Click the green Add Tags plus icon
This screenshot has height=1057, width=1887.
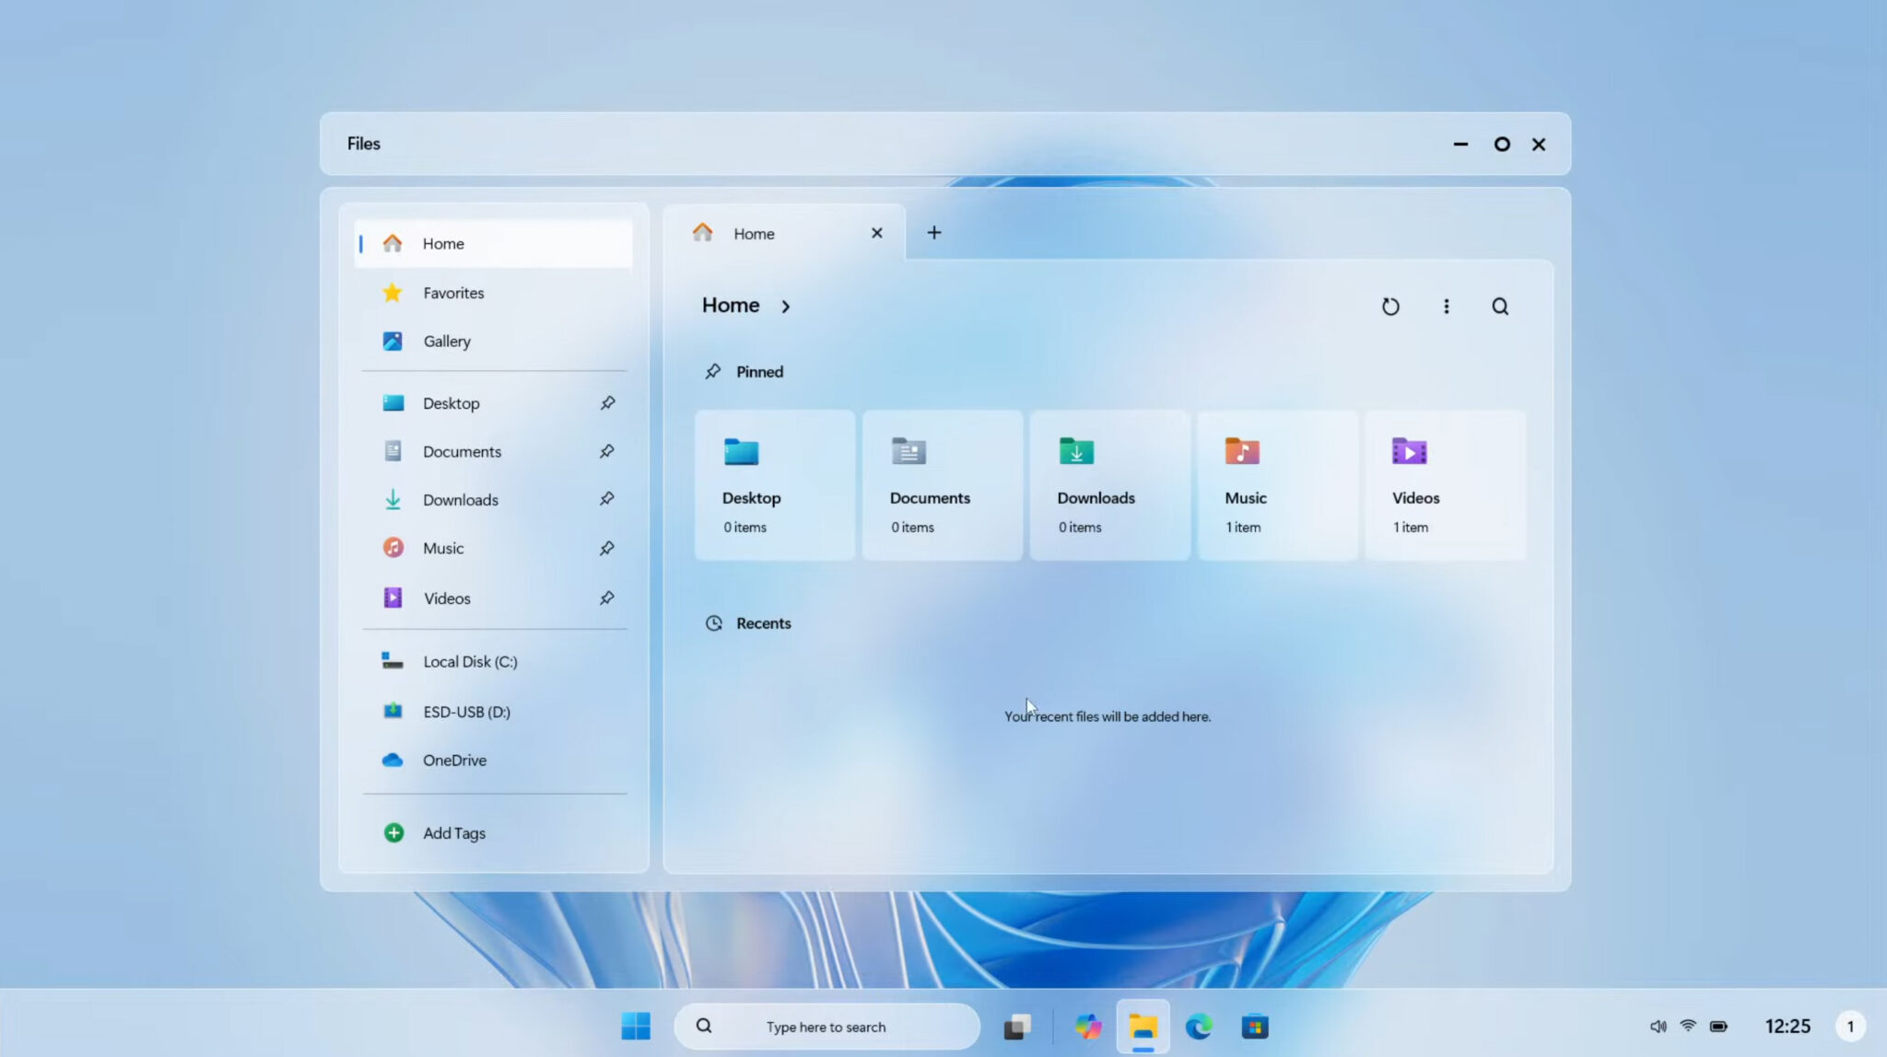pyautogui.click(x=393, y=833)
